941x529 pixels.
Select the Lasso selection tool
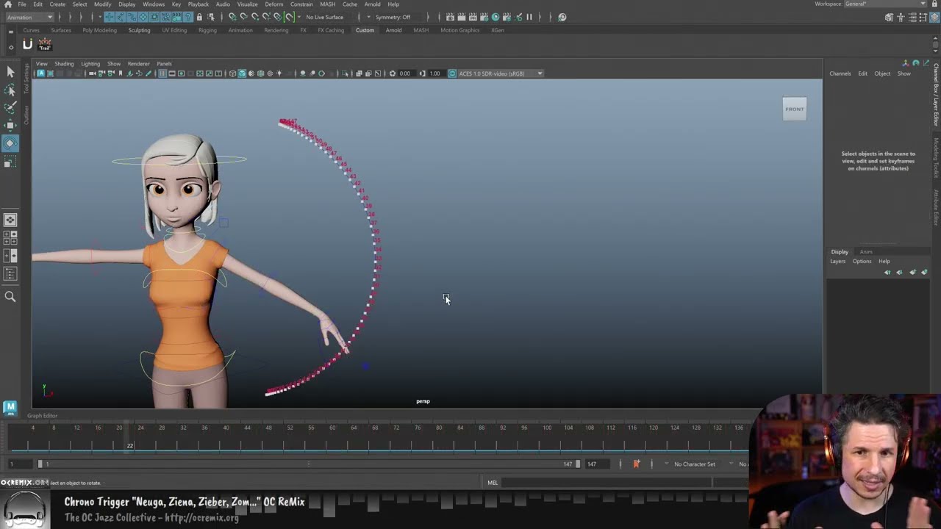point(10,90)
